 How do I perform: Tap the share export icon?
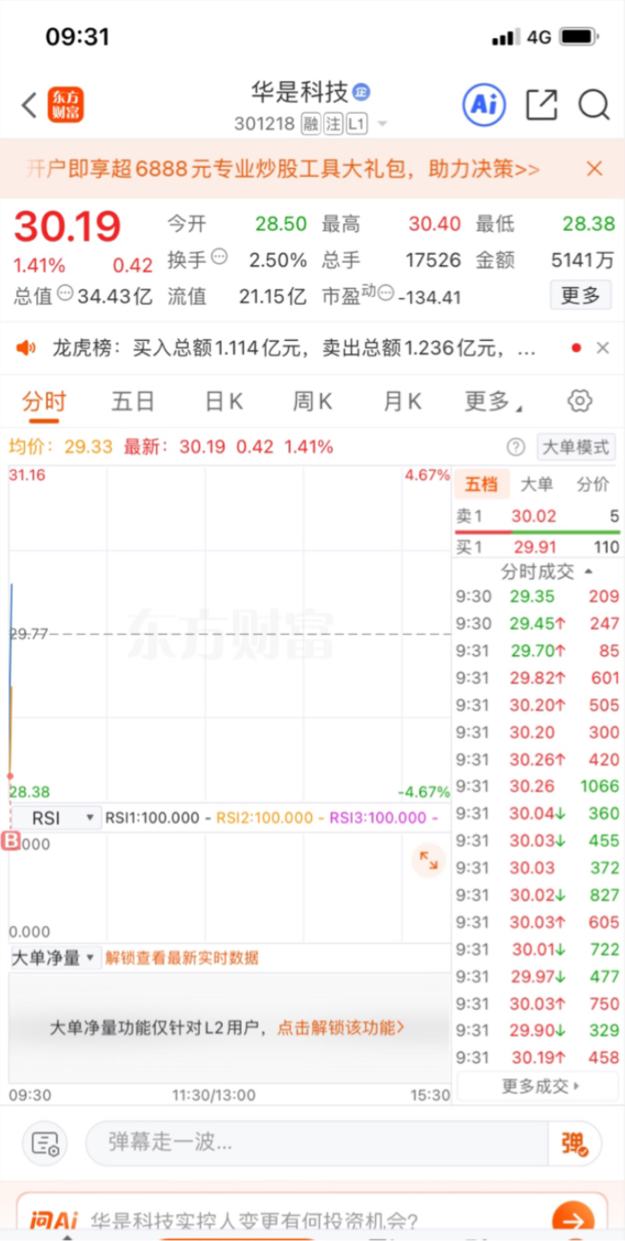tap(541, 105)
